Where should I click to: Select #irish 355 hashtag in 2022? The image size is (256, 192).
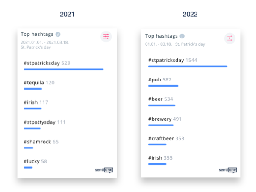[x=160, y=158]
